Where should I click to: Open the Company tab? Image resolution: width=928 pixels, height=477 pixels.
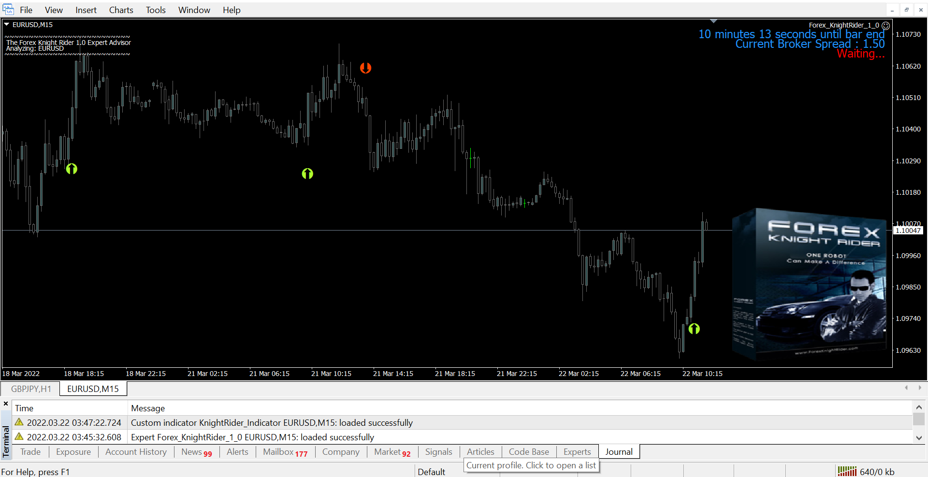pos(341,452)
